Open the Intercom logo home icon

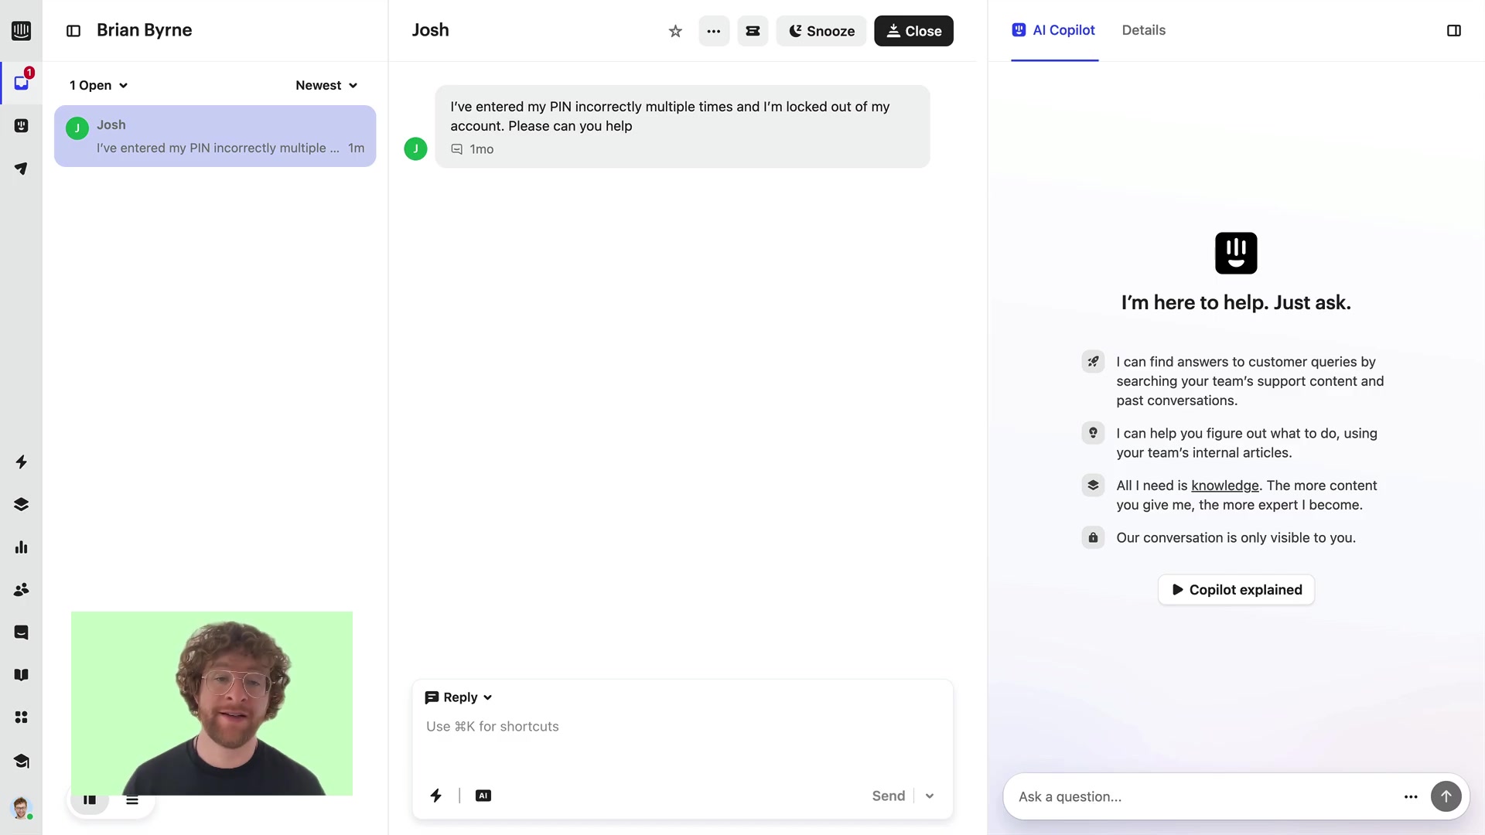(x=21, y=30)
